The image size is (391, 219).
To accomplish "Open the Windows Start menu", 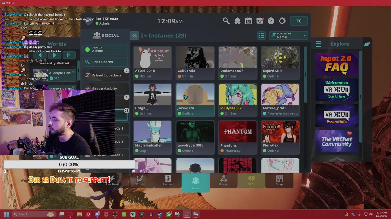I will tap(6, 214).
